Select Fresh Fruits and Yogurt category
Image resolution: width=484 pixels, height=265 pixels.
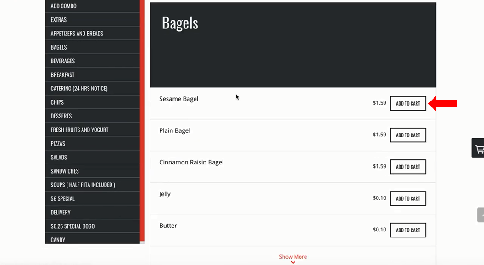[x=92, y=130]
